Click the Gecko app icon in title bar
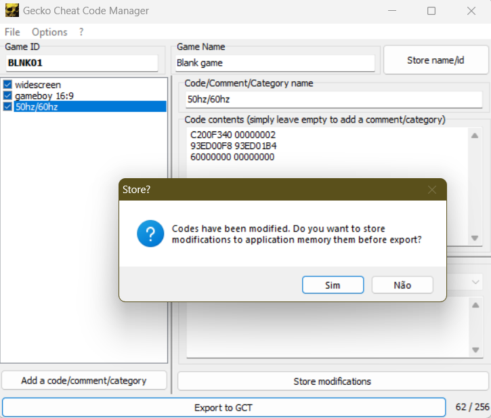 pos(12,11)
